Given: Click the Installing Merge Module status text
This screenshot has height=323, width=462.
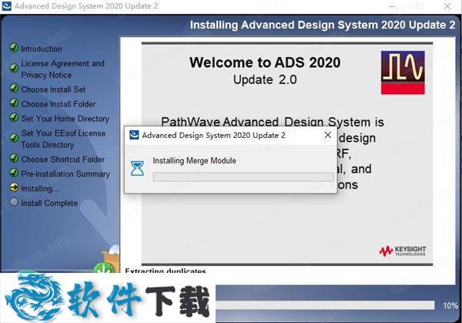Looking at the screenshot, I should click(195, 161).
